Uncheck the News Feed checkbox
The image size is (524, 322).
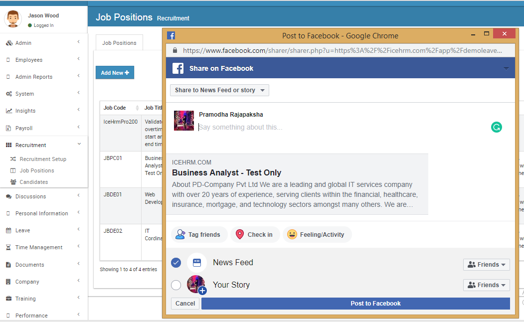176,263
